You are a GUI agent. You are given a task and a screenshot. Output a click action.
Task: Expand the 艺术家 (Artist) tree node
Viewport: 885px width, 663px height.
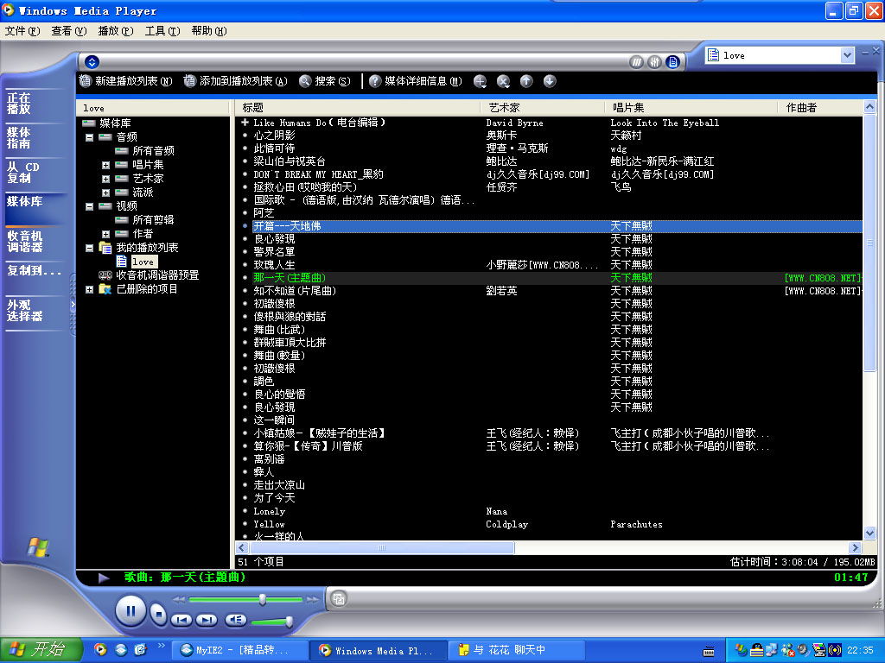click(x=105, y=179)
